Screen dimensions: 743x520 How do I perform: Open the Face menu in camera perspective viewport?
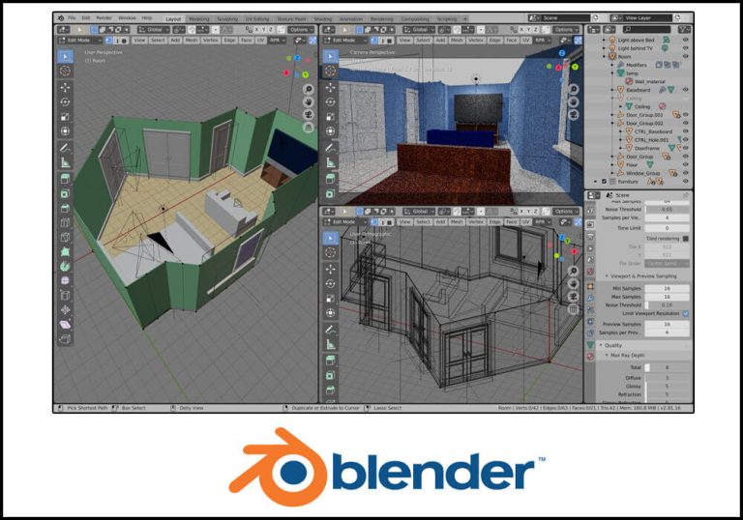pyautogui.click(x=512, y=41)
